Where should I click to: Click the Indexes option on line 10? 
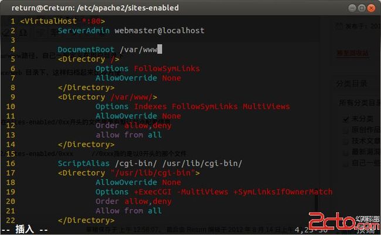(150, 106)
